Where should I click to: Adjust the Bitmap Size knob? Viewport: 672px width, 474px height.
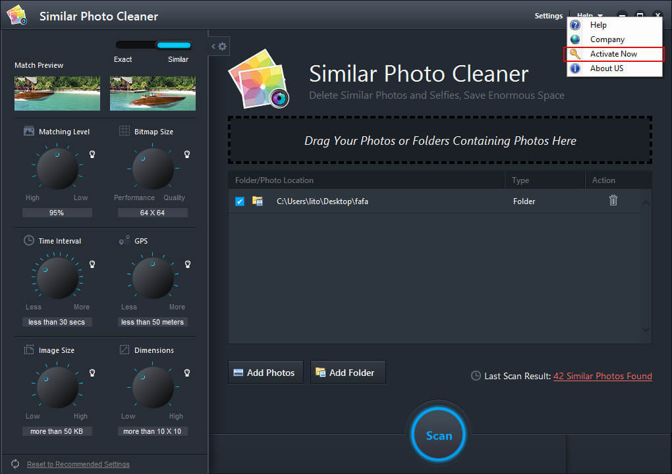click(153, 169)
